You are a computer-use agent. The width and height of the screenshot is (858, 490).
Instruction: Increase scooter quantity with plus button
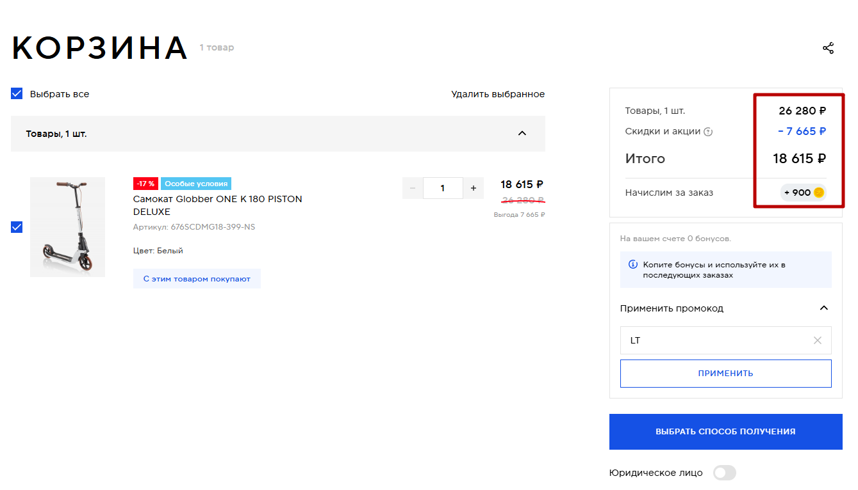coord(474,188)
